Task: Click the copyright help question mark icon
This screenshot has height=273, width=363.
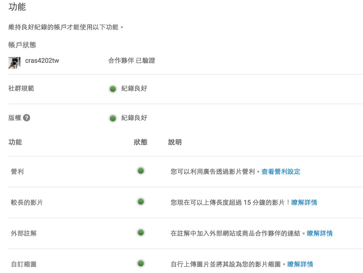Action: pyautogui.click(x=27, y=118)
